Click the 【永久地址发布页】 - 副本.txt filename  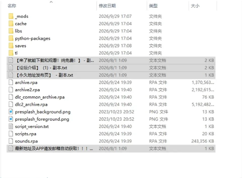coord(44,75)
